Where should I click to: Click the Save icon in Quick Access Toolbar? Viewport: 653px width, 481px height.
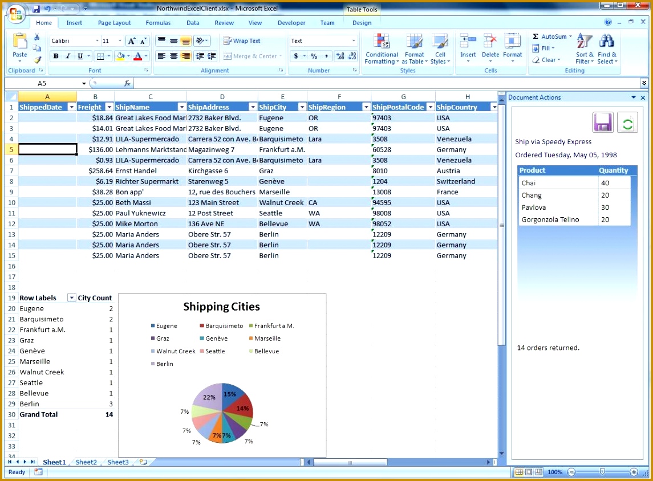tap(36, 9)
